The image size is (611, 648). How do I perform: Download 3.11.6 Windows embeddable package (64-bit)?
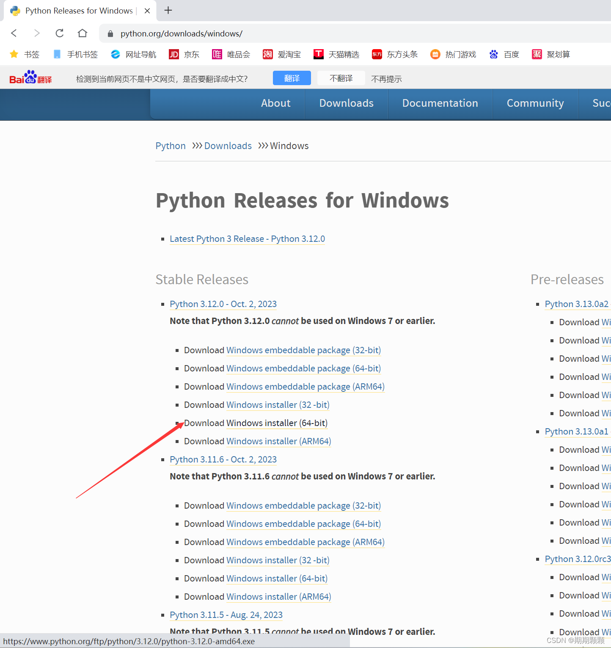303,524
